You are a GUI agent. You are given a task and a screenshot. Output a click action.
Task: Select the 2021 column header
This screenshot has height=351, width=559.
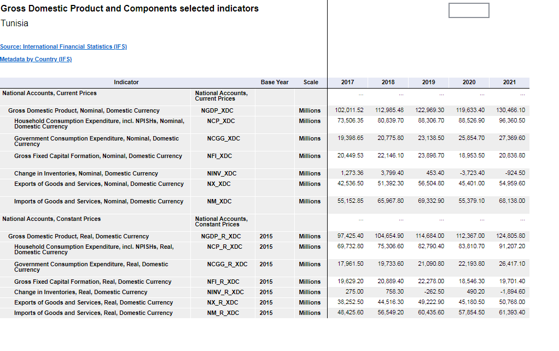[x=509, y=82]
